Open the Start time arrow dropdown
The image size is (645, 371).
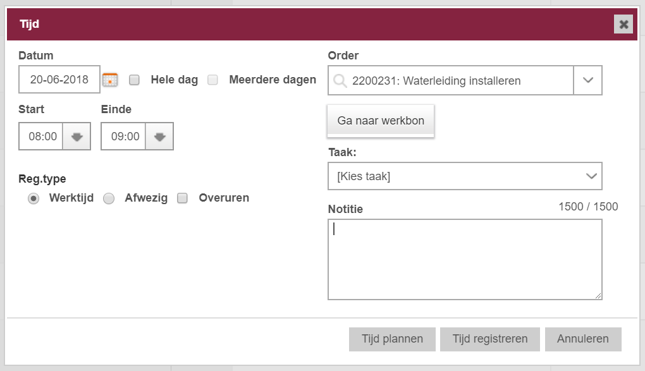click(77, 136)
